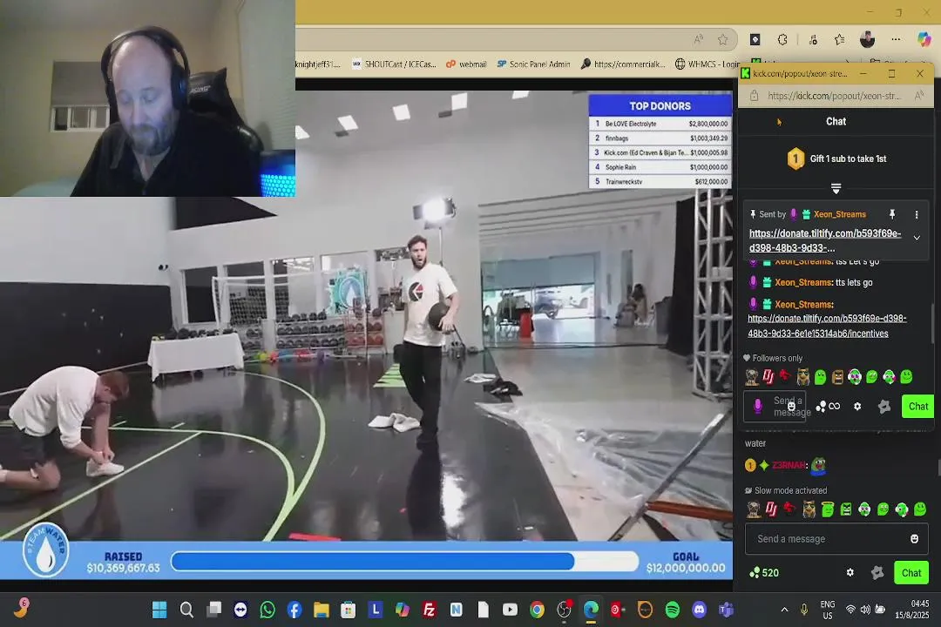The image size is (941, 627).
Task: Open main chat settings gear
Action: (850, 573)
